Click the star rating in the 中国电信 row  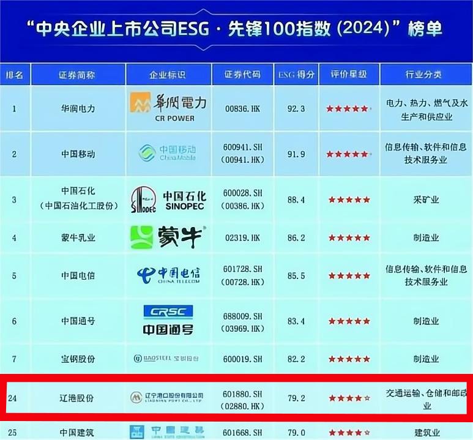pyautogui.click(x=349, y=275)
